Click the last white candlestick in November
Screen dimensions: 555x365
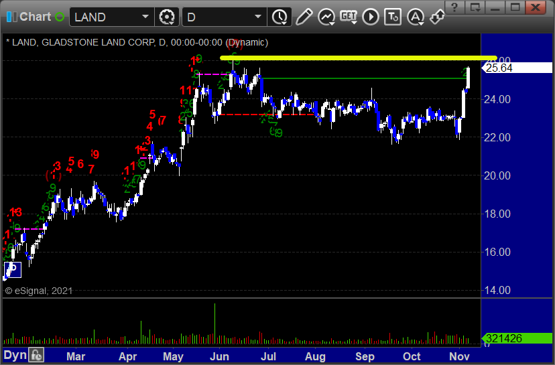pos(469,78)
